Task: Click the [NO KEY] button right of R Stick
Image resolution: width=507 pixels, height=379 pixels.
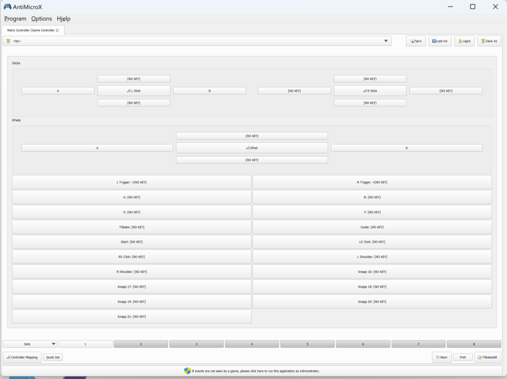Action: pyautogui.click(x=446, y=91)
